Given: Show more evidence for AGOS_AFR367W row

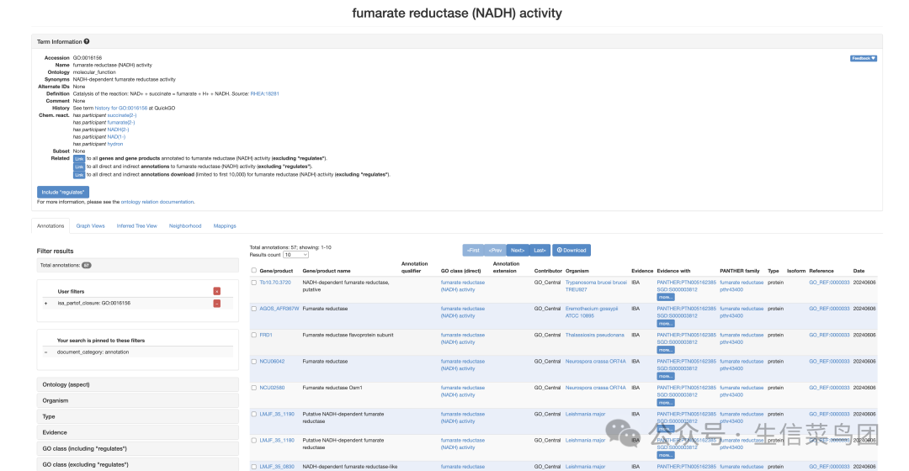Looking at the screenshot, I should click(666, 324).
